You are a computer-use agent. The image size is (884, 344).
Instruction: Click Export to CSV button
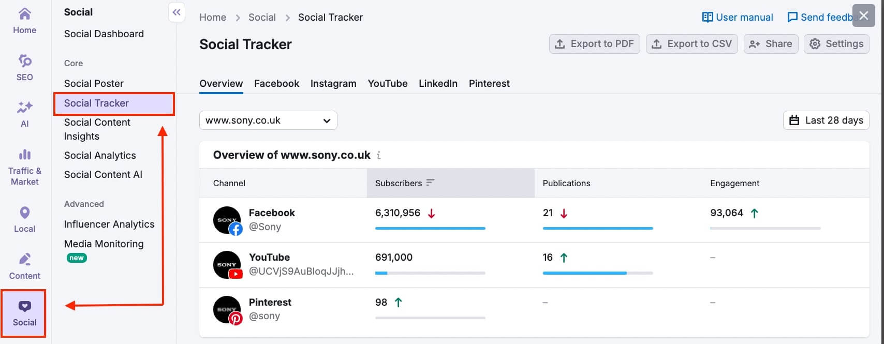point(692,44)
